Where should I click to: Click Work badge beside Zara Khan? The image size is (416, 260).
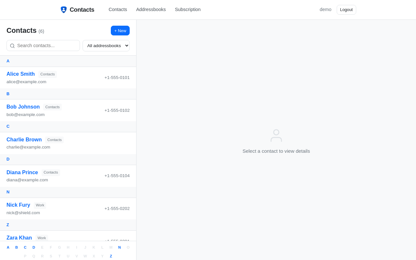42,238
